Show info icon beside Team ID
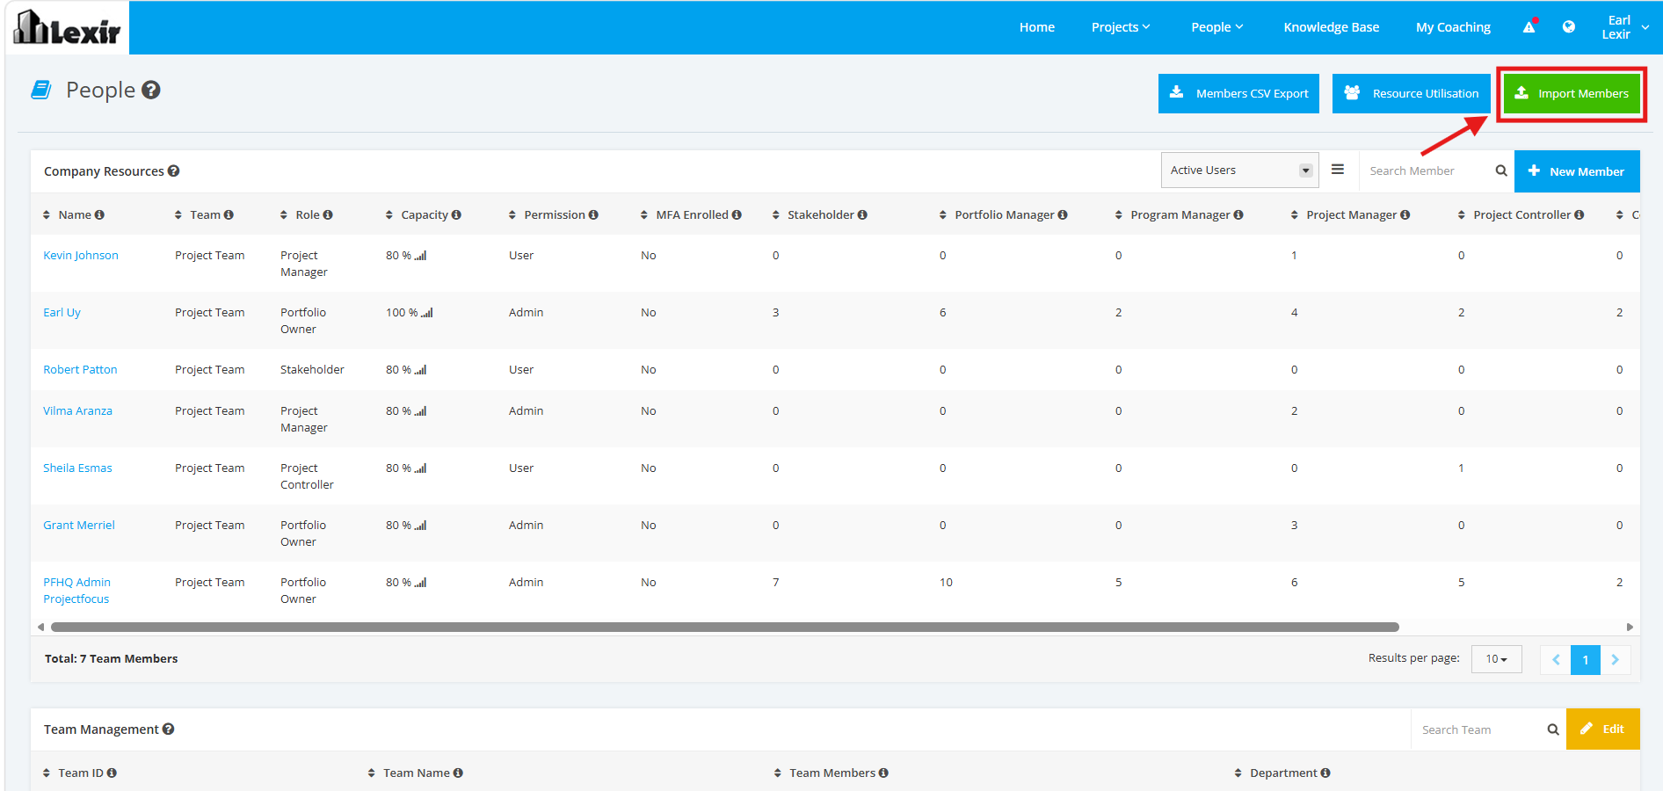 pyautogui.click(x=112, y=773)
